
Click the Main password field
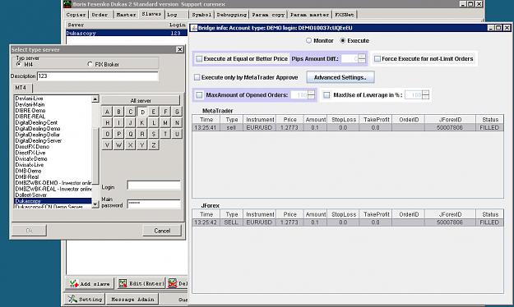(154, 204)
